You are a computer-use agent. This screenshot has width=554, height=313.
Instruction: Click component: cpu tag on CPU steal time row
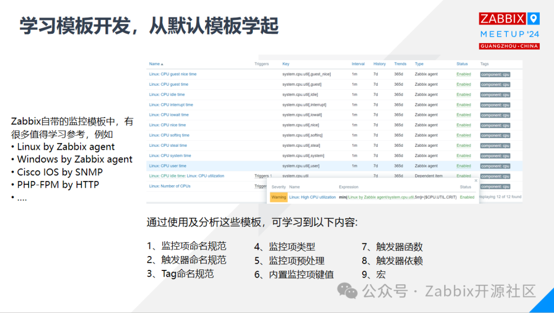[x=495, y=146]
